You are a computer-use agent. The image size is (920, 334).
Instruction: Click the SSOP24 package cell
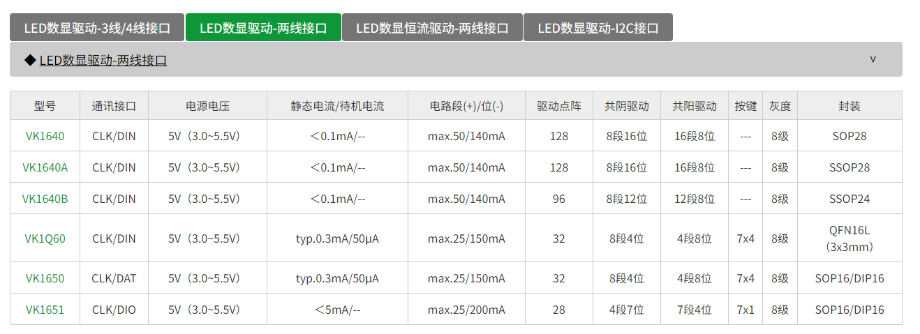[849, 199]
